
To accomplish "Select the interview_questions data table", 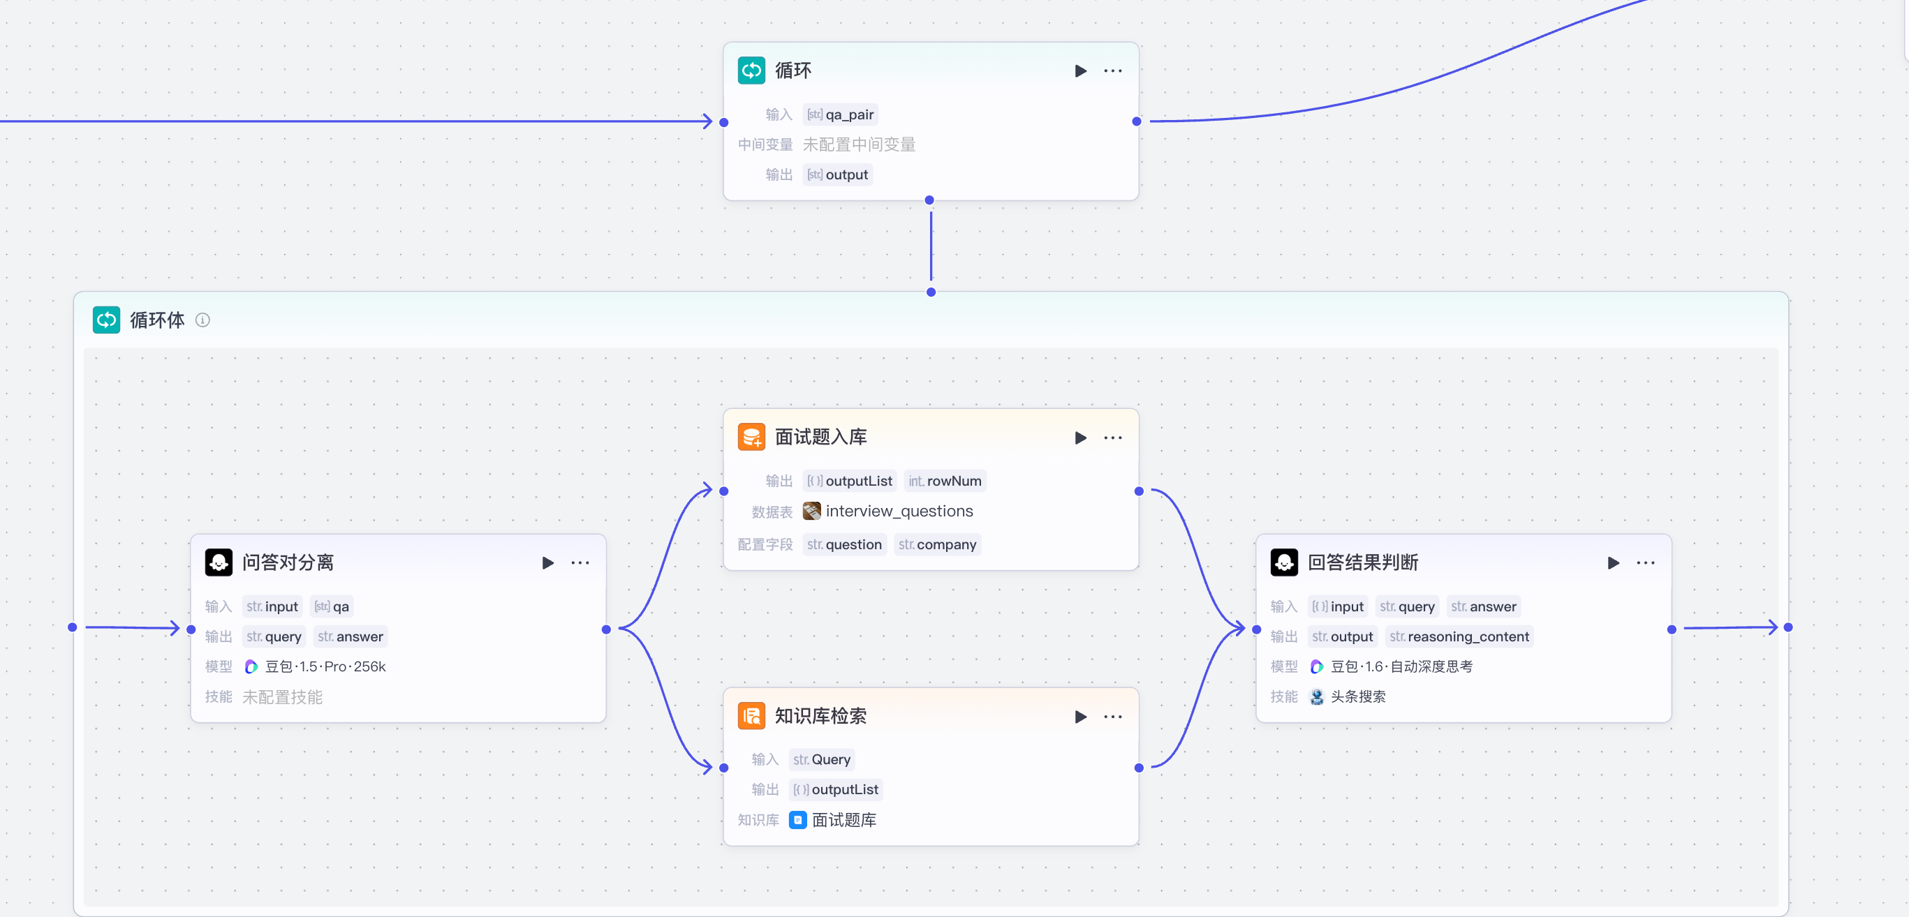I will point(898,511).
